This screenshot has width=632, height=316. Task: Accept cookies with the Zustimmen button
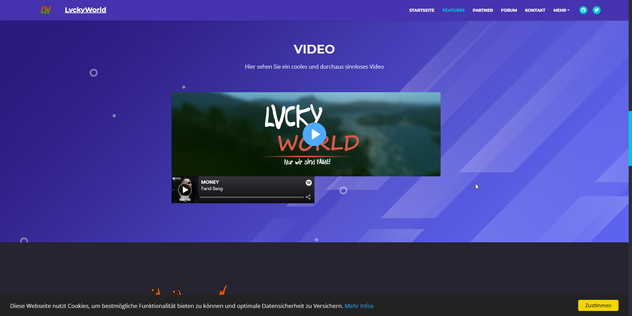click(598, 305)
